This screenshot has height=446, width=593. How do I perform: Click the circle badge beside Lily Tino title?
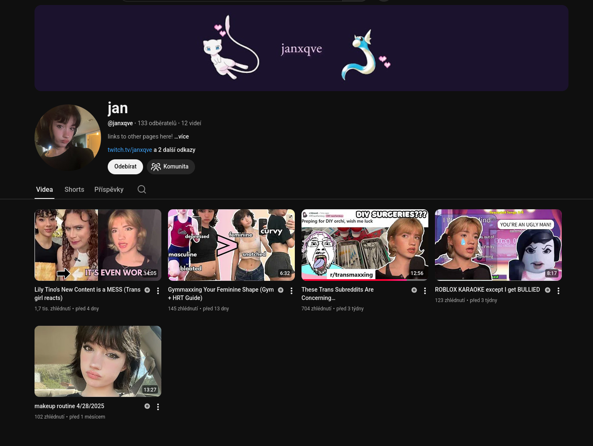pos(147,290)
